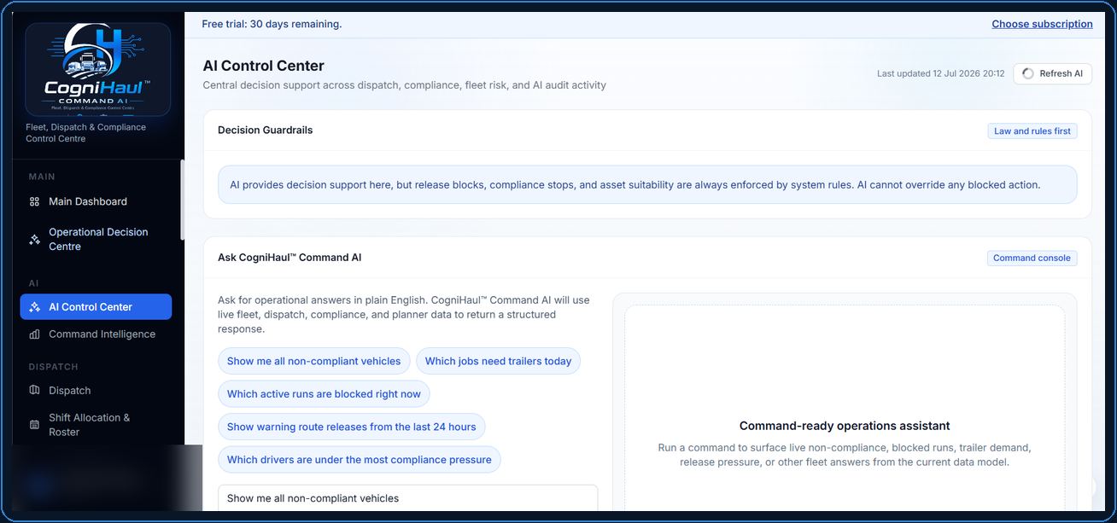Click the Law and rules first badge
The image size is (1117, 523).
click(x=1032, y=131)
